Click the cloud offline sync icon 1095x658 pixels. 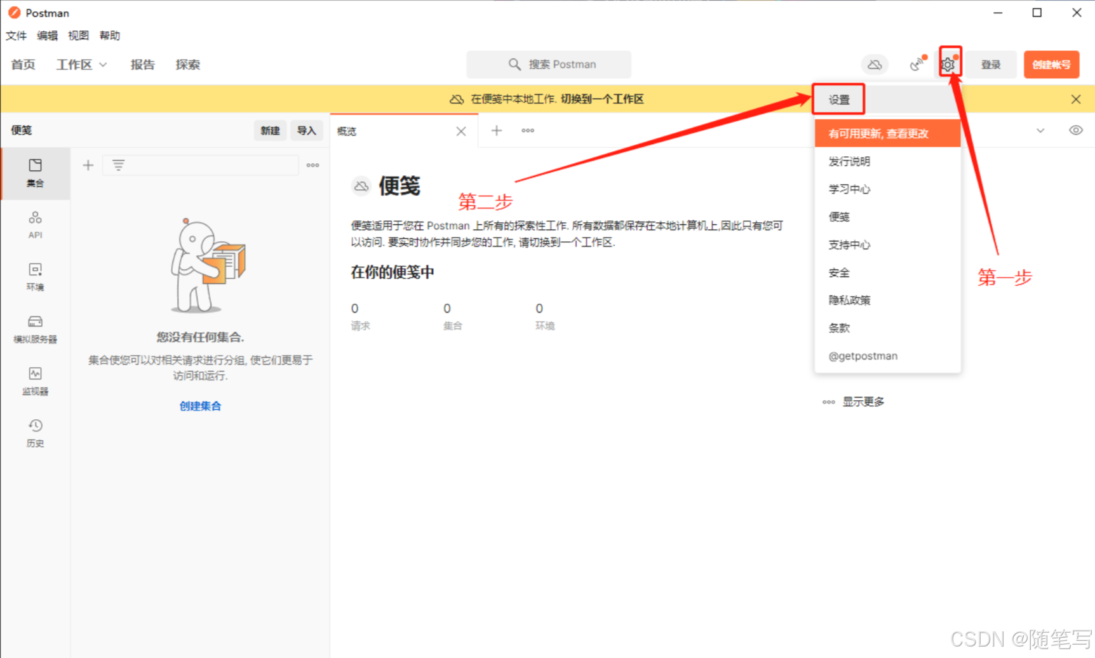point(875,64)
